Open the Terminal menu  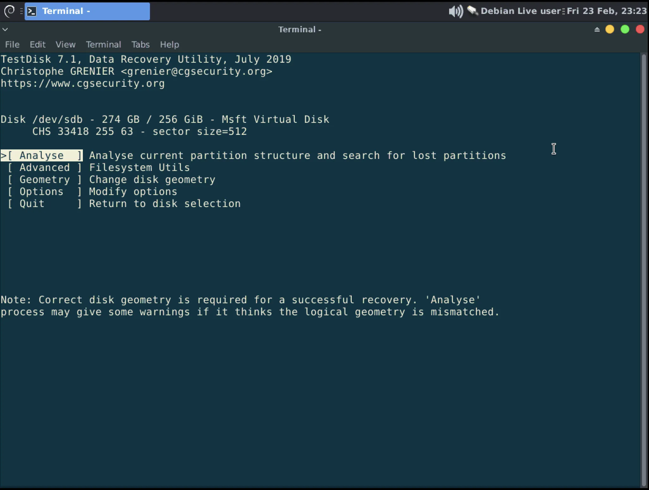(103, 44)
